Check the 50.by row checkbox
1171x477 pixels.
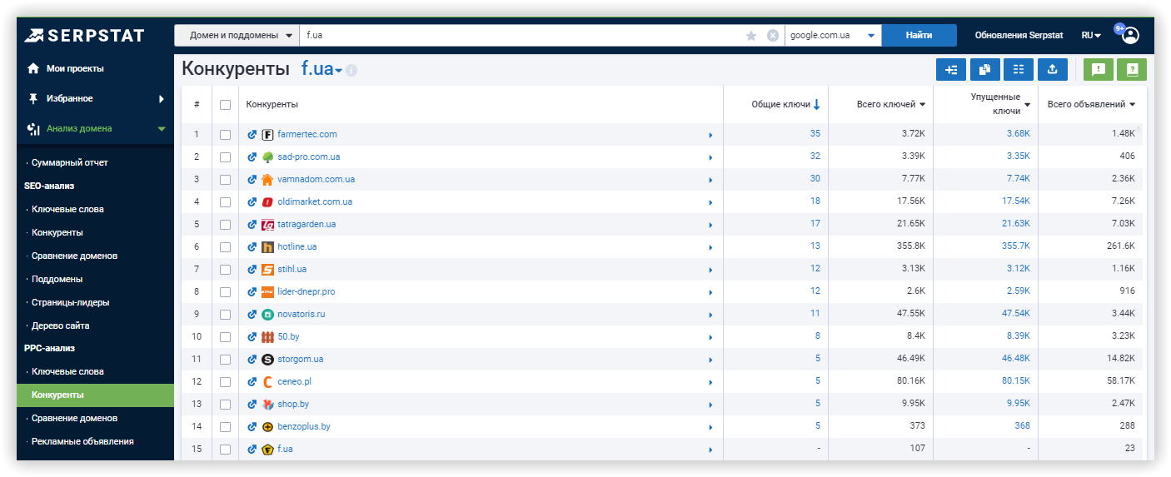coord(225,337)
